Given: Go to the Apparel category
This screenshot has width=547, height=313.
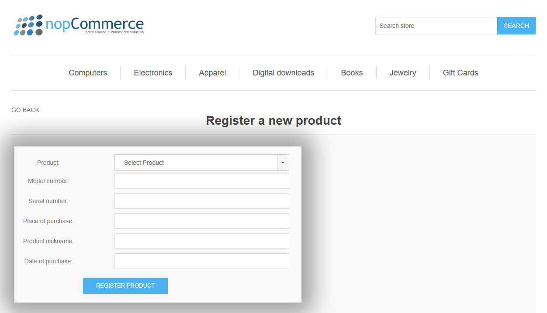Looking at the screenshot, I should [212, 73].
